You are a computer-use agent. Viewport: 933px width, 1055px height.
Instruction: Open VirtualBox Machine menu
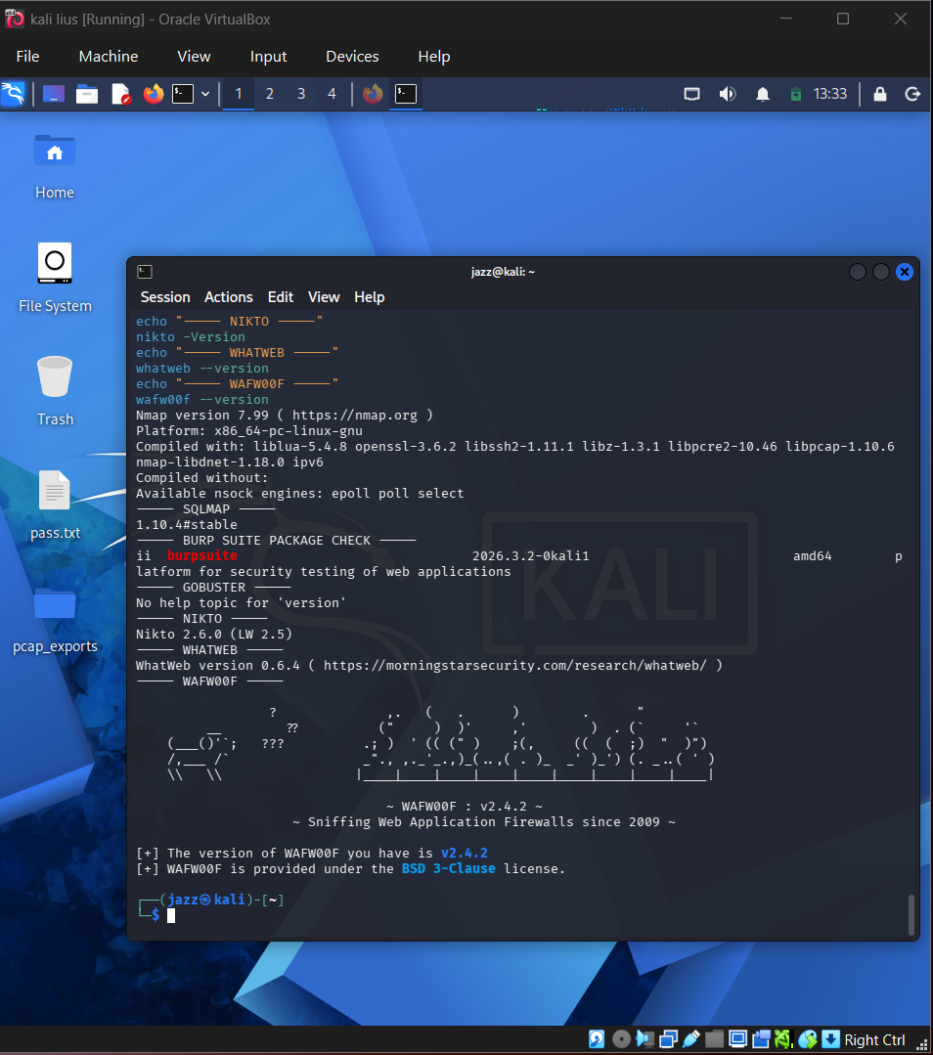pyautogui.click(x=109, y=57)
